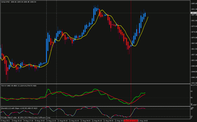Click the 1882.80 price axis label
This screenshot has width=197, height=122.
194,21
